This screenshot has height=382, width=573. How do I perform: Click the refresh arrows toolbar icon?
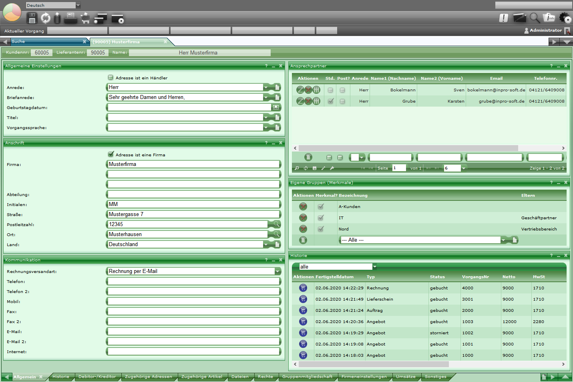pyautogui.click(x=45, y=18)
